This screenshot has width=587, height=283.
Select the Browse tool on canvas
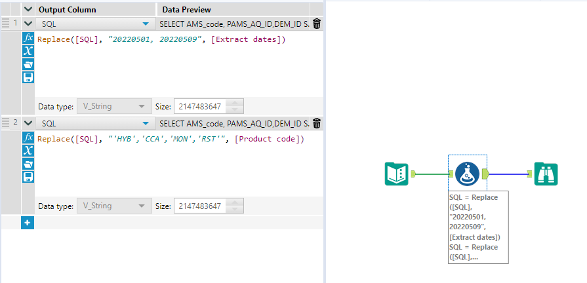click(546, 174)
